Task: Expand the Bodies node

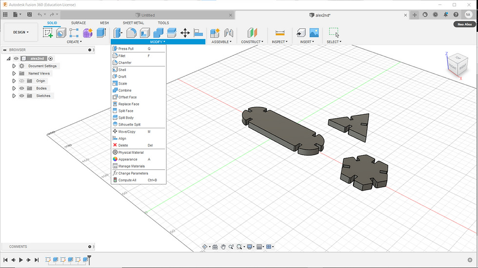Action: [14, 88]
